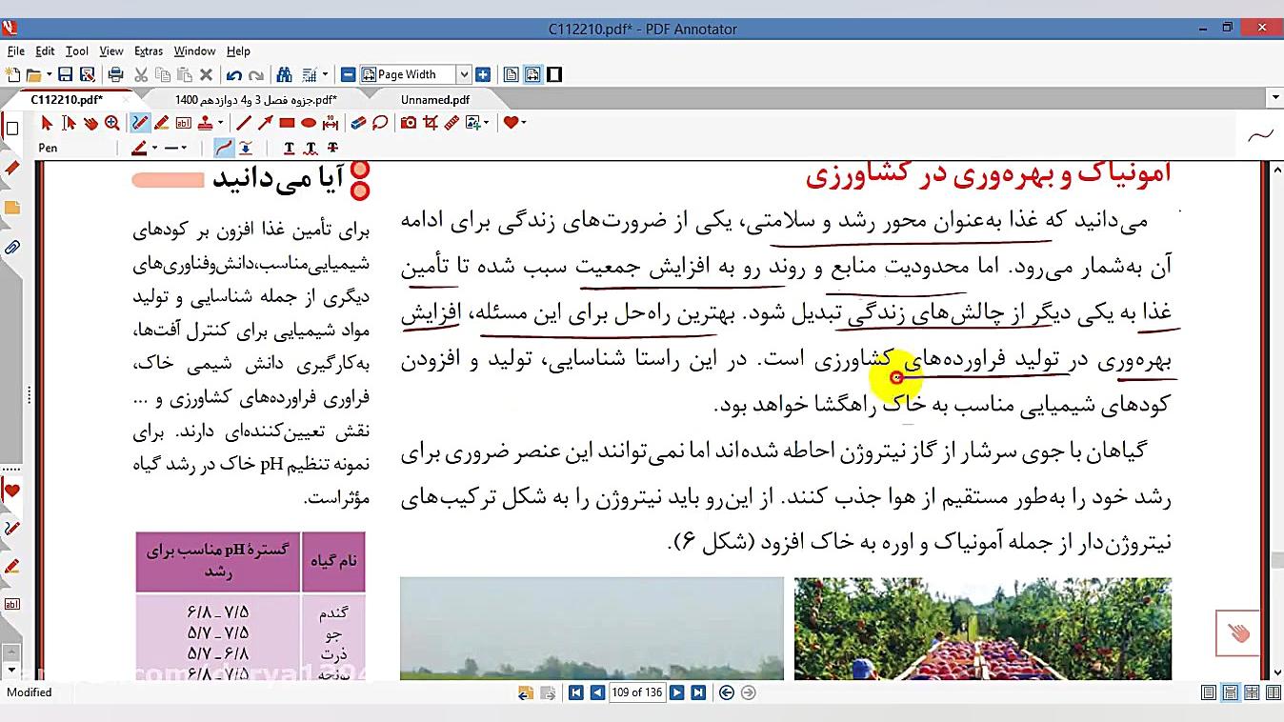Pick the Stamp tool
Screen dimensions: 1284x722
coord(206,122)
